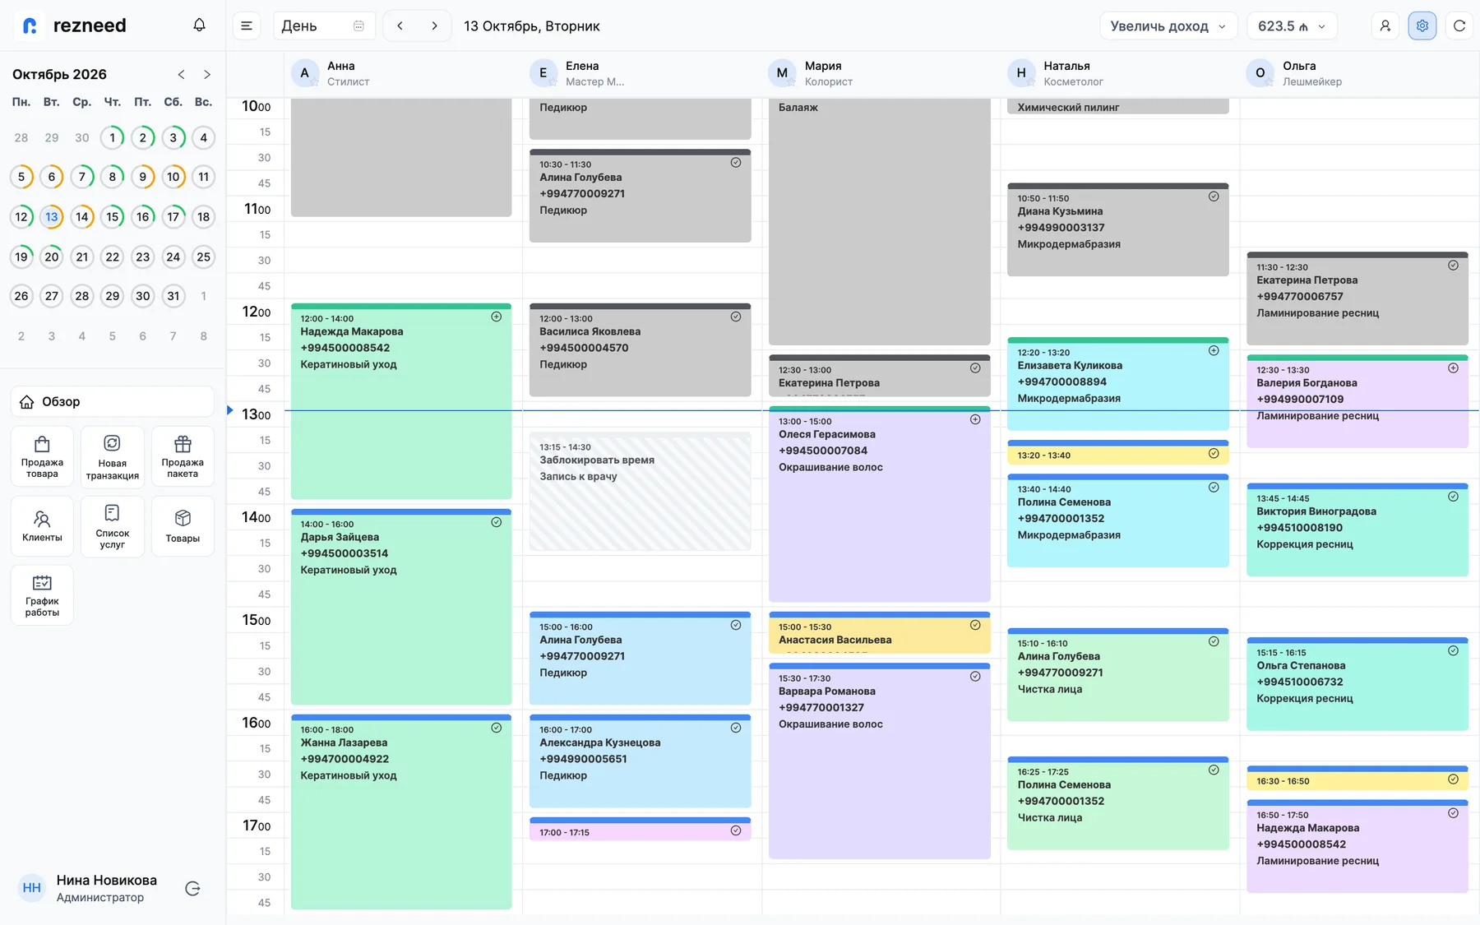Open Продажа пакета shortcut
The width and height of the screenshot is (1480, 925).
click(183, 456)
